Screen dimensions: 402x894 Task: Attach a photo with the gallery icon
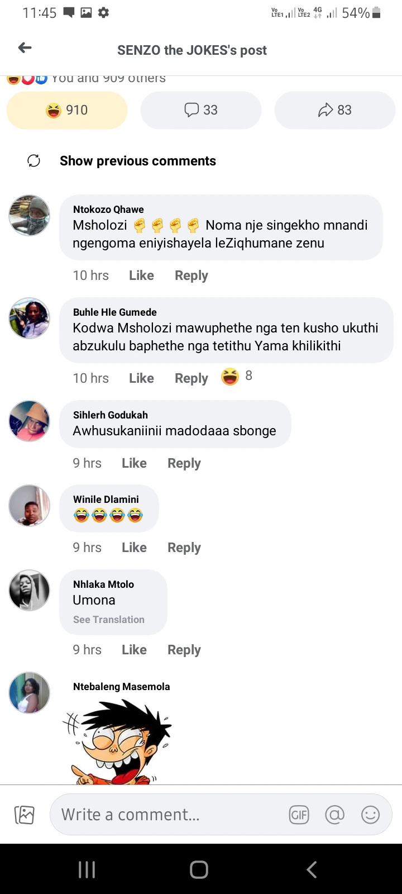(x=25, y=815)
